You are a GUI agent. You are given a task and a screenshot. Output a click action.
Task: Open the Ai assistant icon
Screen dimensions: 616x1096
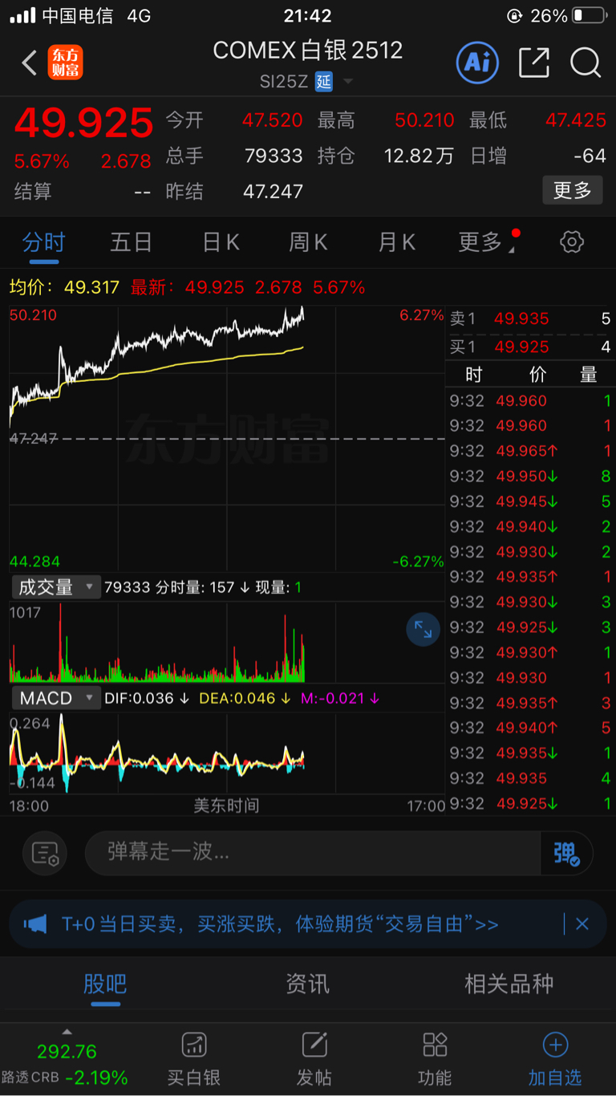tap(478, 62)
